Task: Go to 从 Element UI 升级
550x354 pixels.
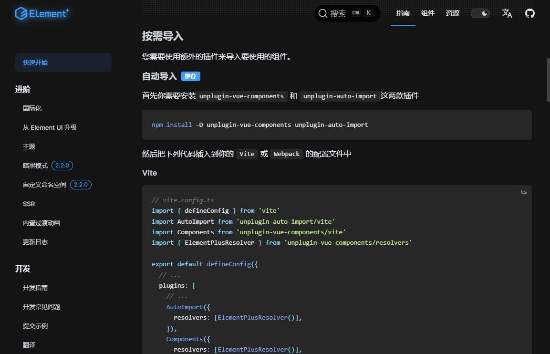Action: [50, 127]
